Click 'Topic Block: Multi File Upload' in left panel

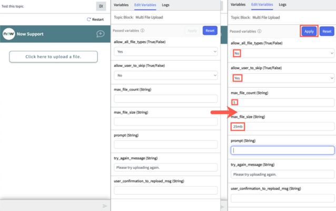138,17
